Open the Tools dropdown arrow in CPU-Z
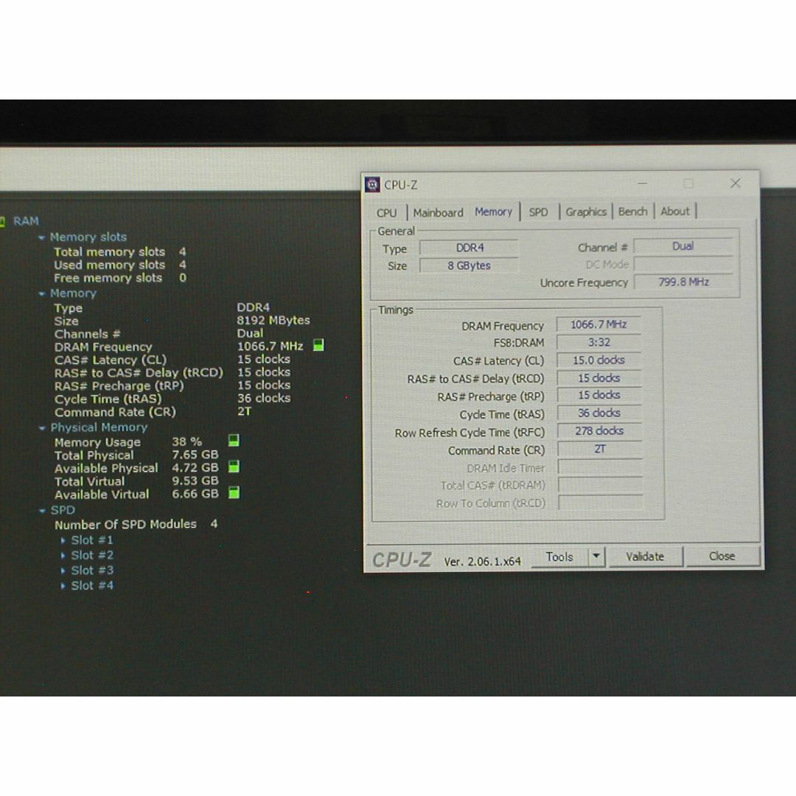This screenshot has width=796, height=796. [x=596, y=556]
